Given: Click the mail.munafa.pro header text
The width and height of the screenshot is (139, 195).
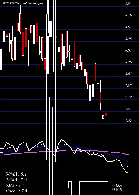Looking at the screenshot, I should coord(32,3).
